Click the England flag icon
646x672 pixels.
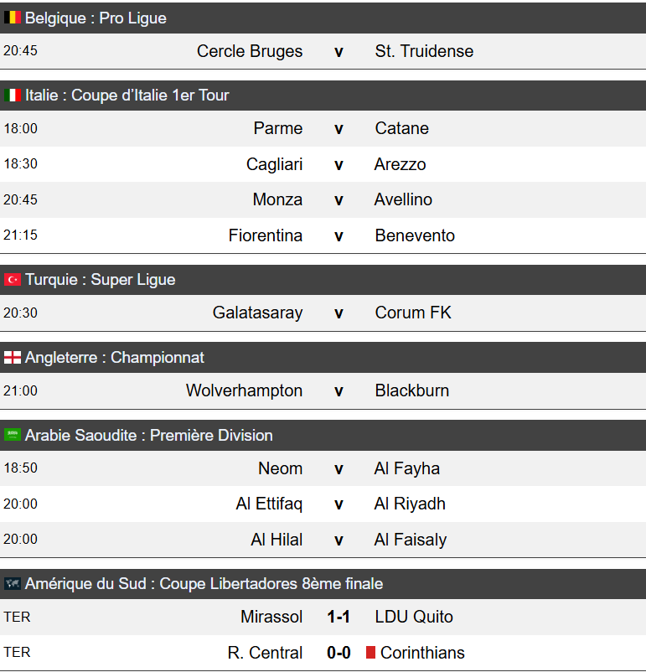pyautogui.click(x=13, y=358)
